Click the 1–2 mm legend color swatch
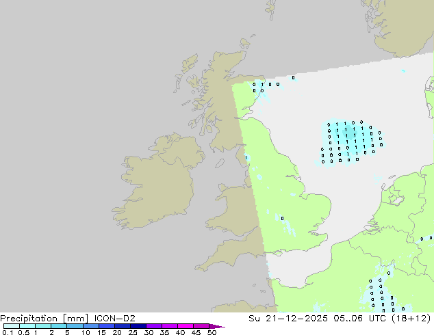Screen dimensions: 434x335 [43, 326]
